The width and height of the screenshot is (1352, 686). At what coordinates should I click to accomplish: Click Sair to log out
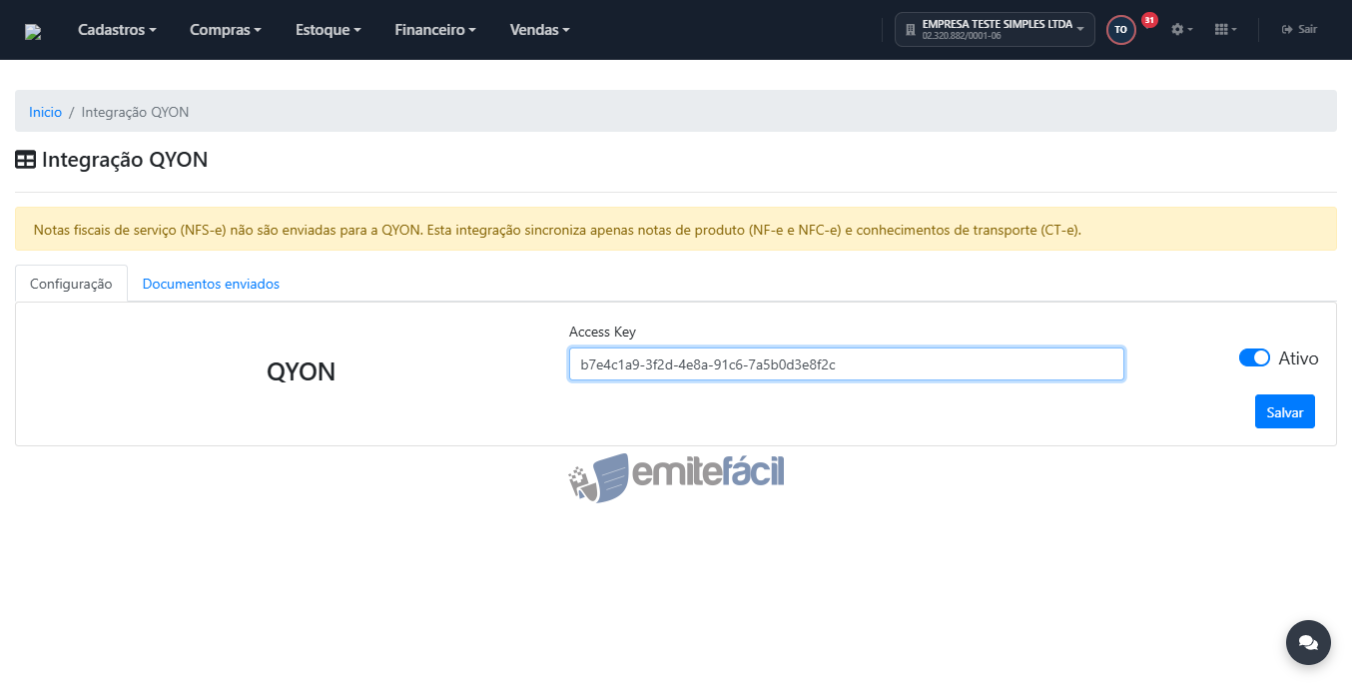[1299, 30]
